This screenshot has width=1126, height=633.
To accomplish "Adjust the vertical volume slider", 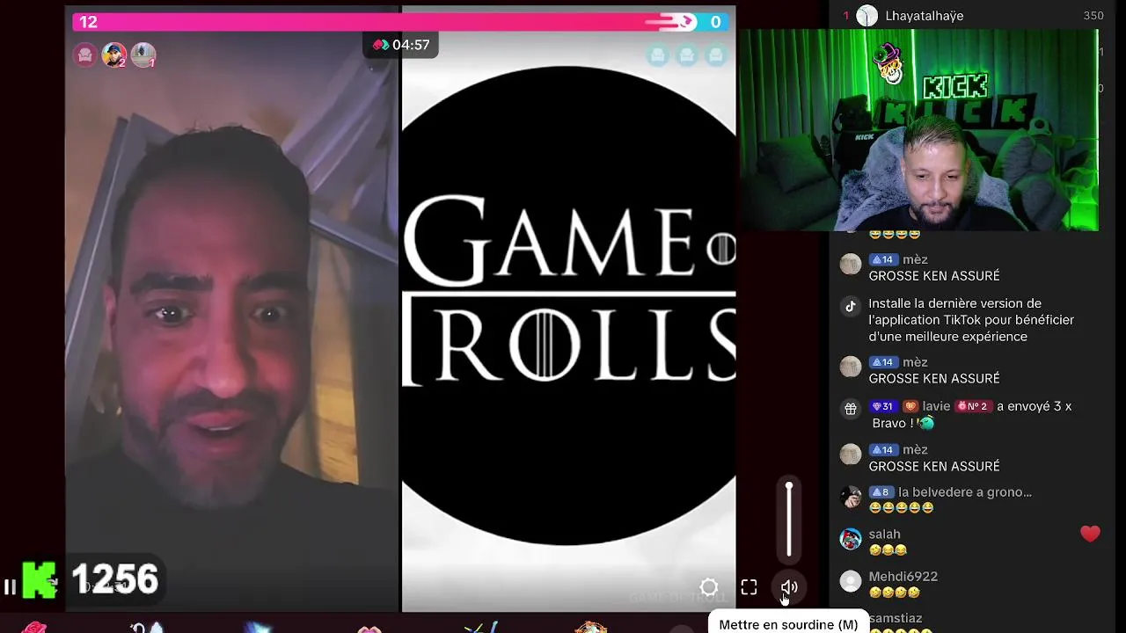I will [x=789, y=520].
